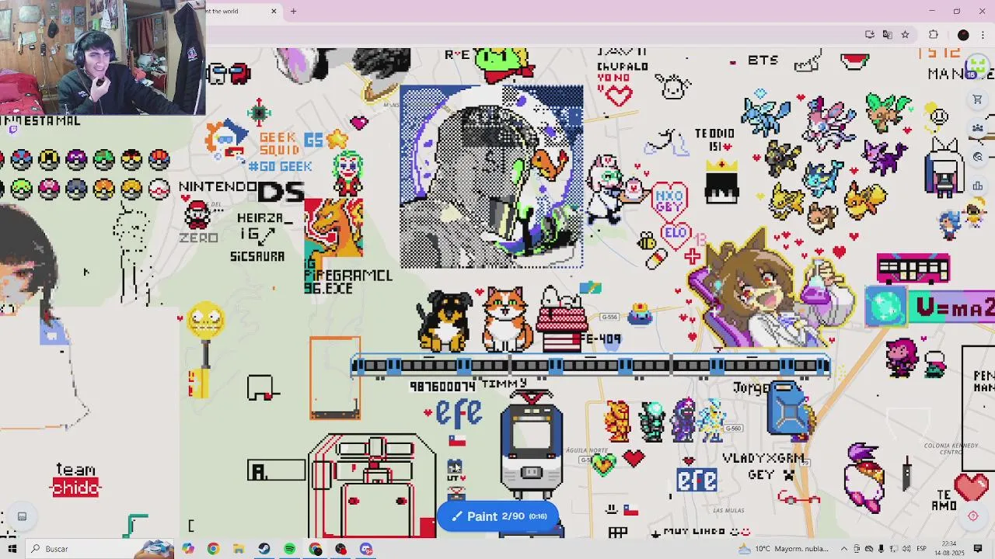
Task: Click the round button at the map's lower left
Action: (x=22, y=516)
